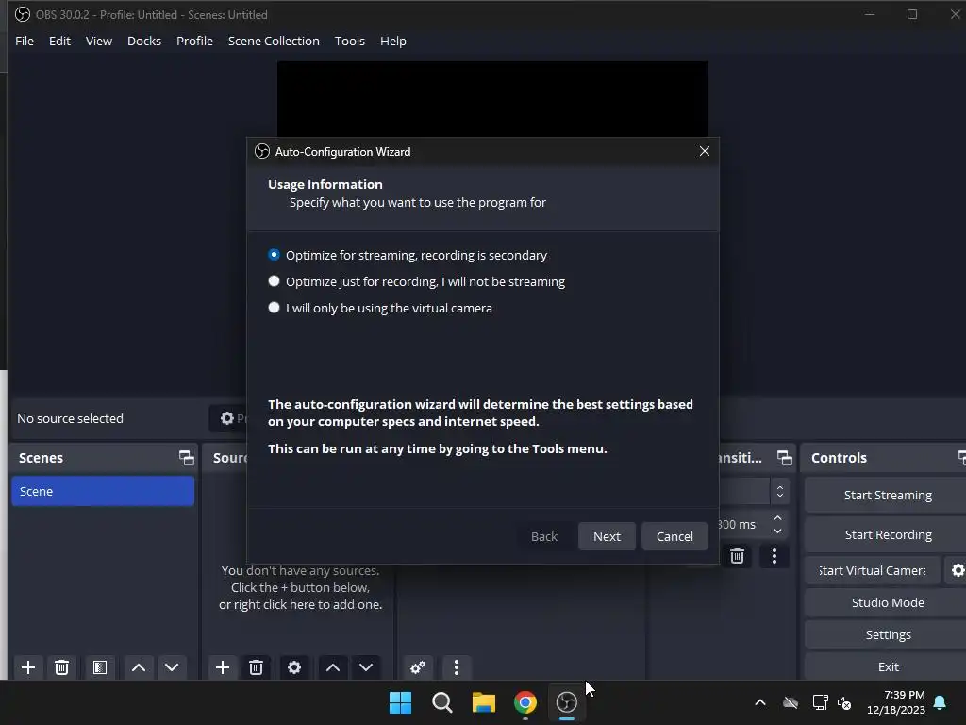Open the View menu
This screenshot has height=725, width=966.
pos(98,41)
